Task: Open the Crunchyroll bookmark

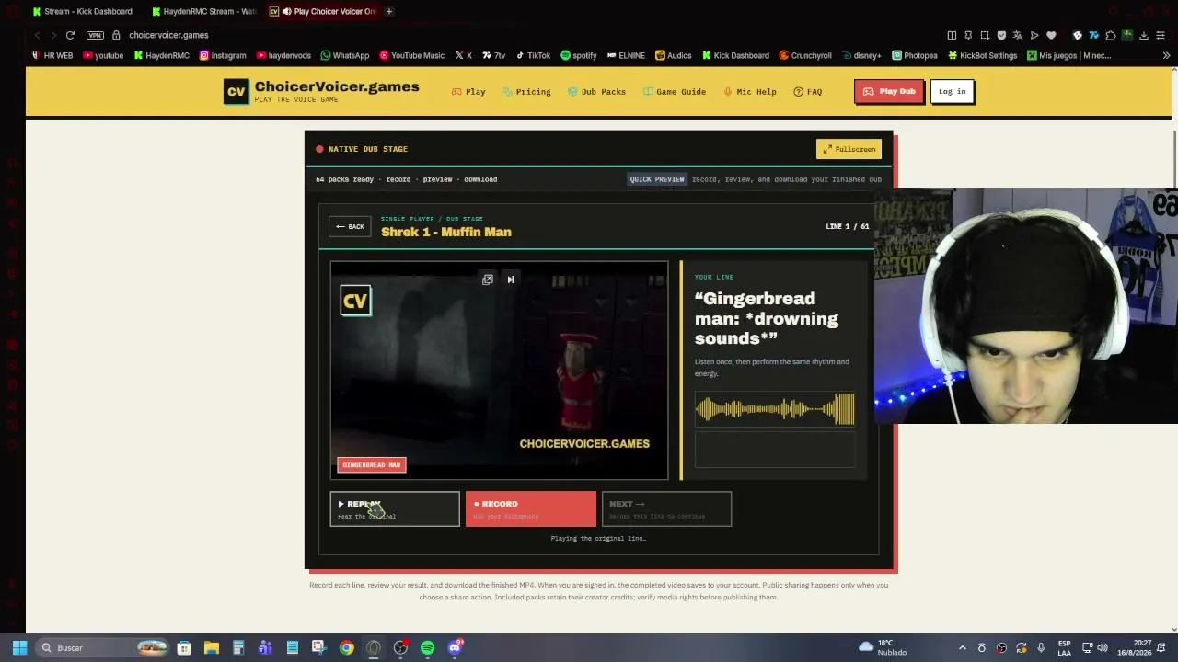Action: click(x=805, y=55)
